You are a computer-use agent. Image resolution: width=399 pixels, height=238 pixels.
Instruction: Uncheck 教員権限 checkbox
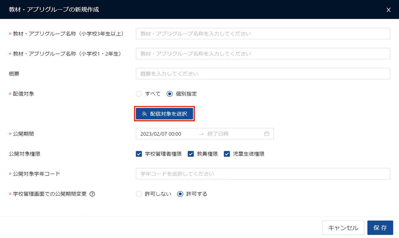click(191, 154)
